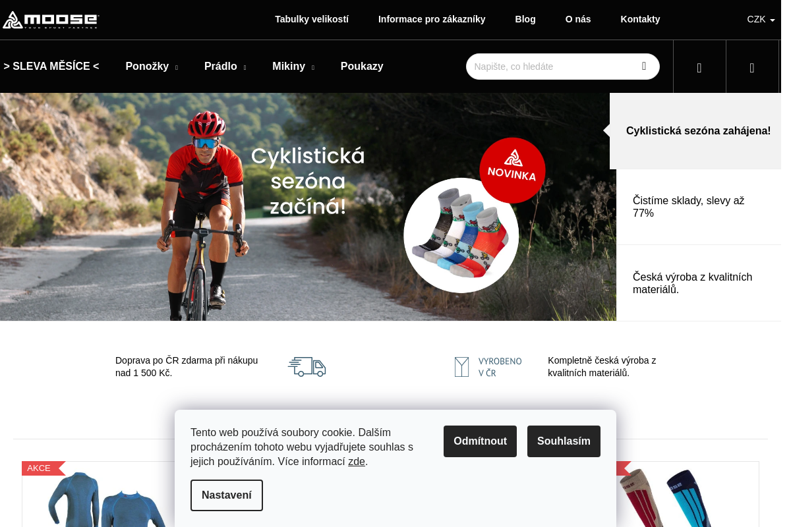Reject cookies with the Odmítnout button
Screen dimensions: 791x527
[480, 441]
